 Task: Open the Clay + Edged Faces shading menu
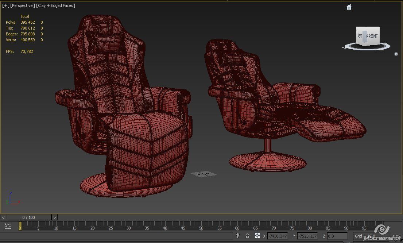[55, 5]
